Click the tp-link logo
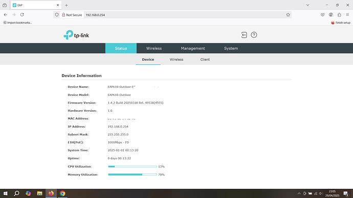353x198 pixels. [76, 35]
